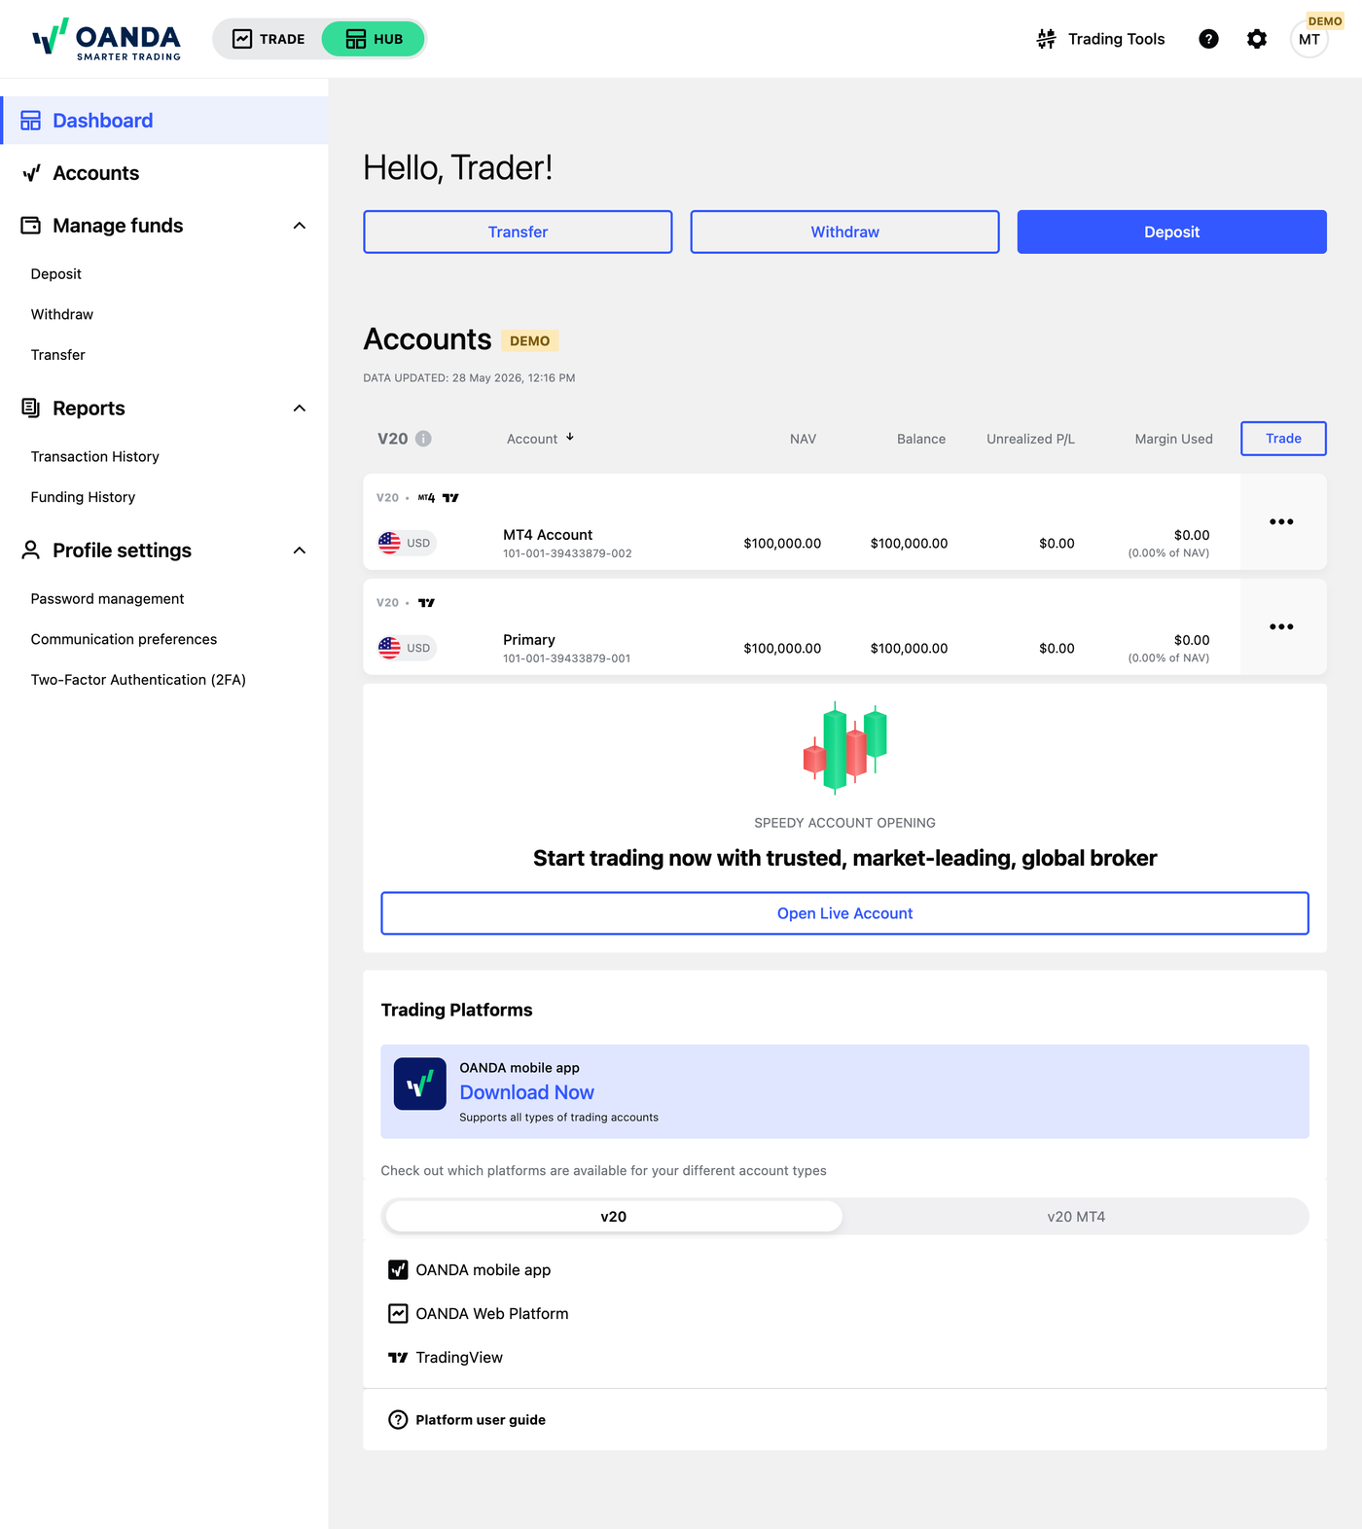Click the Trading Tools icon in header

coord(1046,39)
